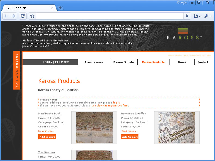
Task: Open the Kaross Products menu item
Action: click(153, 62)
